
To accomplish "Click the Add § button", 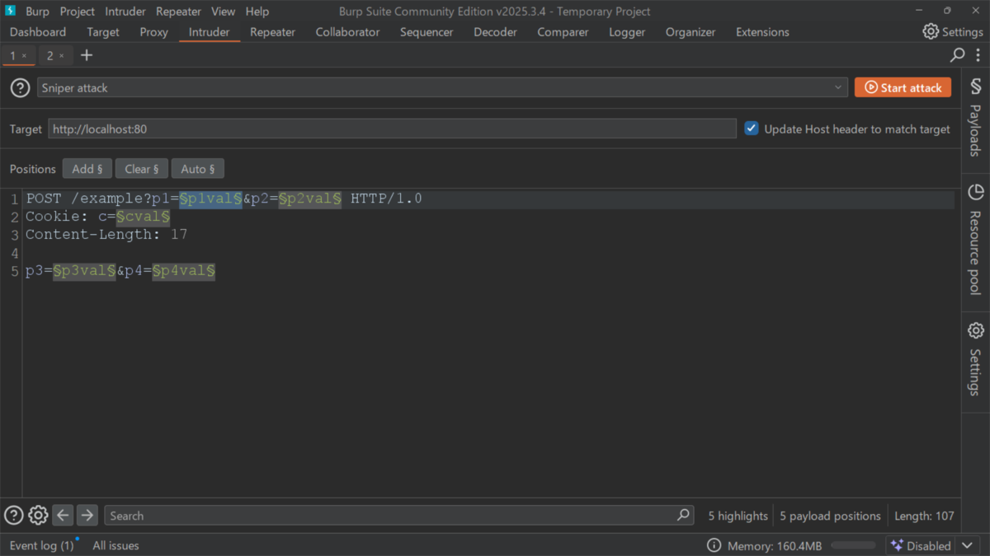I will (87, 169).
